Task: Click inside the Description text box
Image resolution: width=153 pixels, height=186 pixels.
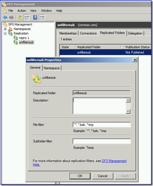Action: click(x=99, y=106)
